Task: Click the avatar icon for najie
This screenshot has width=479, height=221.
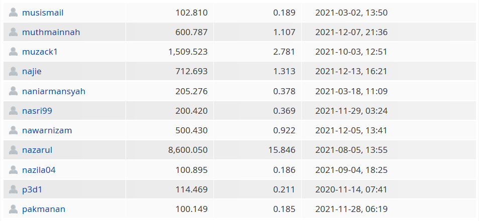Action: [x=13, y=71]
